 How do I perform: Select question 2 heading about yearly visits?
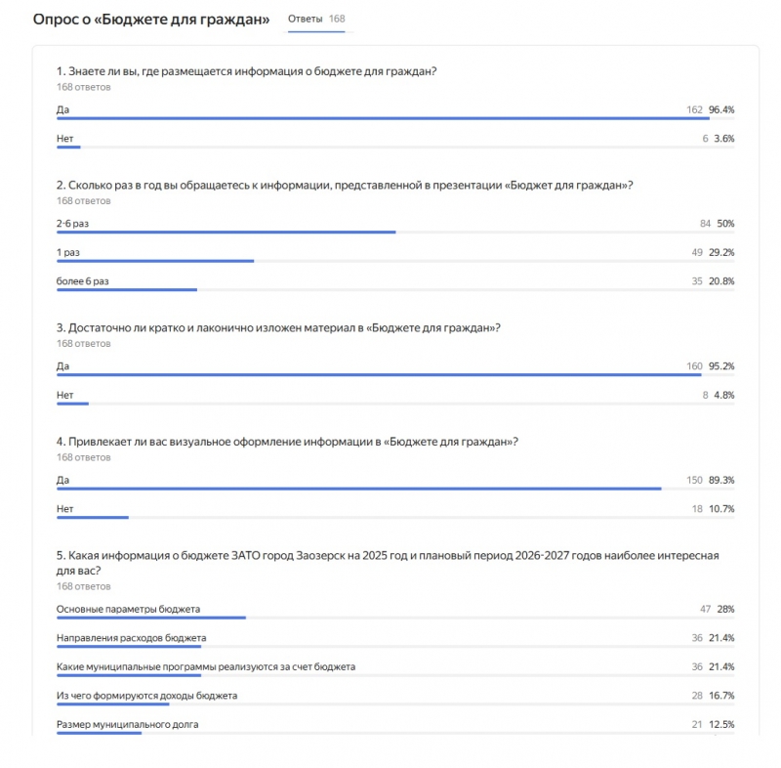pyautogui.click(x=345, y=185)
